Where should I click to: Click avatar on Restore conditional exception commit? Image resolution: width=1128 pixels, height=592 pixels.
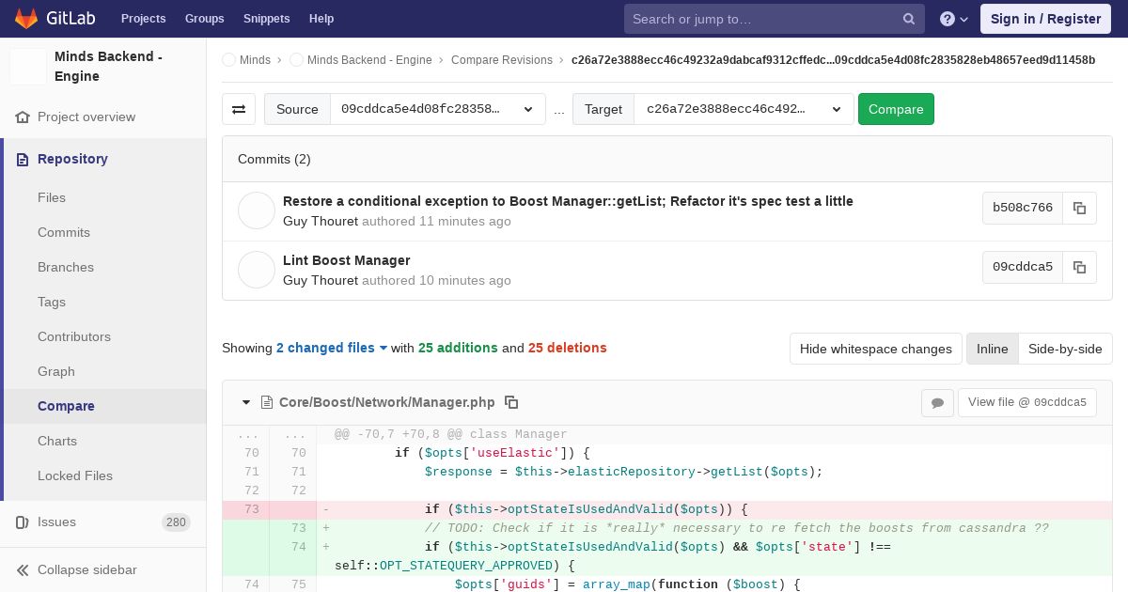257,210
